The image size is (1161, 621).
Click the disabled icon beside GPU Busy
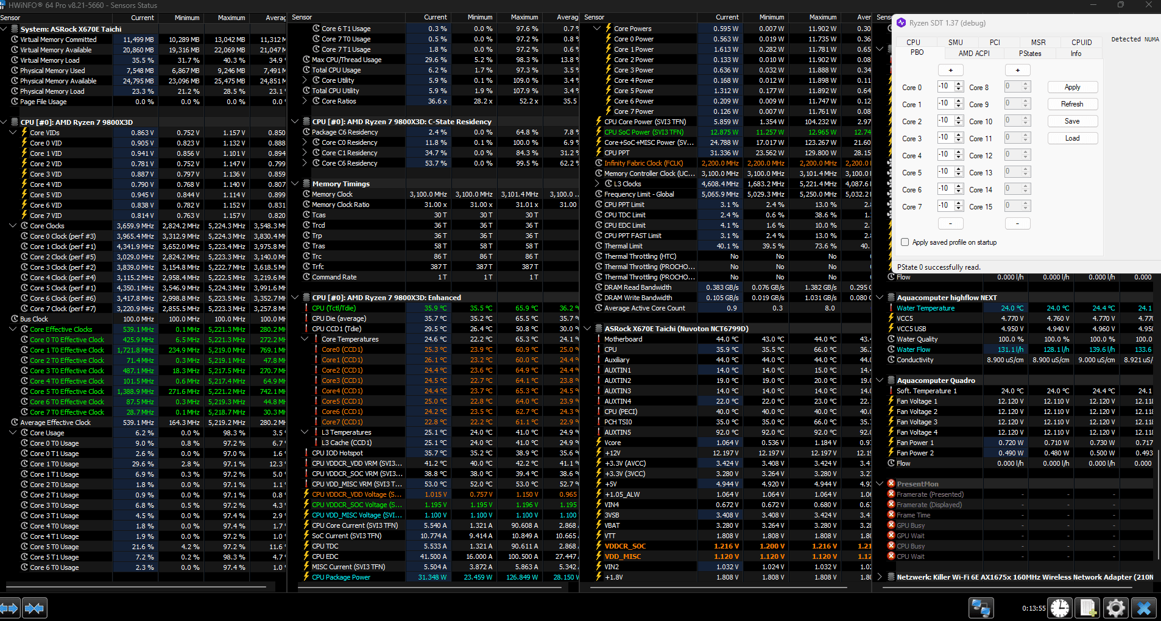[891, 525]
